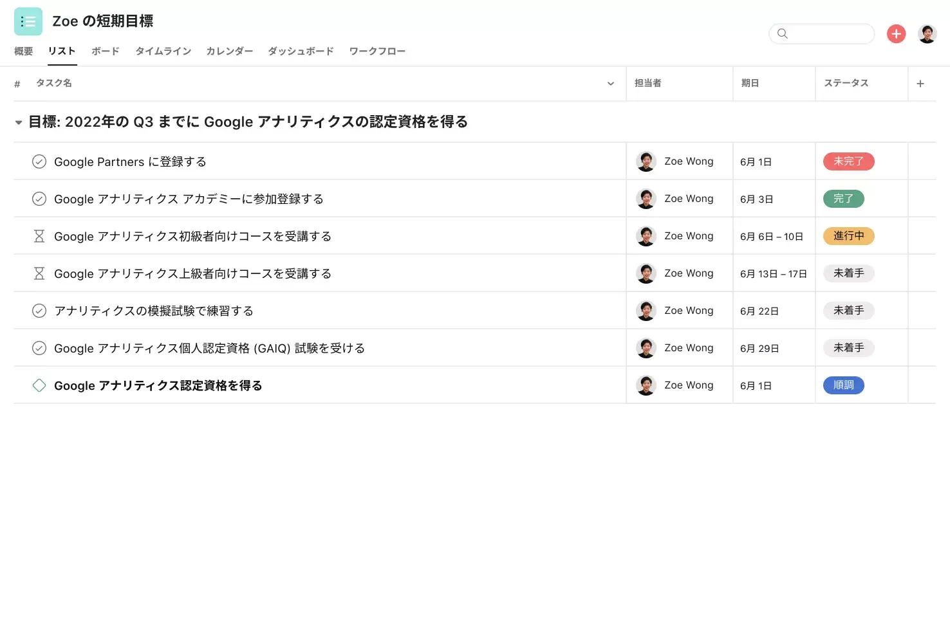Click due date 6月 1日 in 認定資格を得る row
This screenshot has height=633, width=950.
point(756,386)
